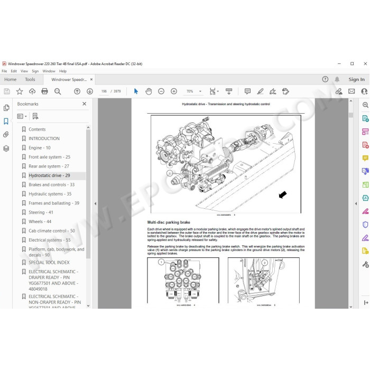The height and width of the screenshot is (370, 370).
Task: Go to next page arrow
Action: pos(90,91)
